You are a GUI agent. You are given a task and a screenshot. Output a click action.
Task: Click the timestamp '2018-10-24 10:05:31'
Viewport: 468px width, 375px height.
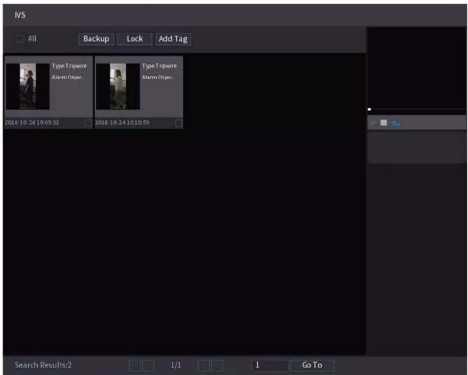click(x=32, y=122)
